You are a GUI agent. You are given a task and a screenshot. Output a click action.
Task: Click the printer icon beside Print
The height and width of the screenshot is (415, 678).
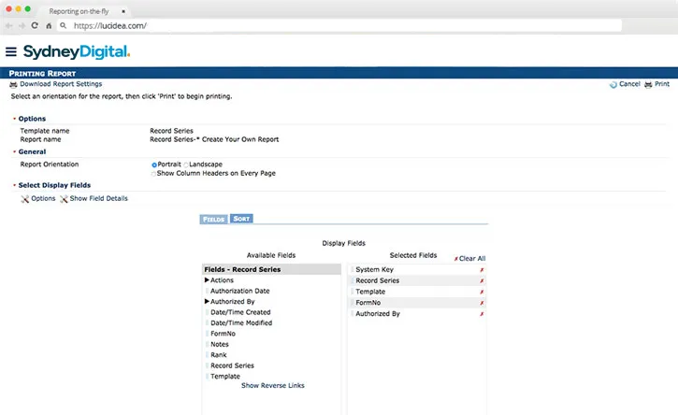(x=648, y=84)
